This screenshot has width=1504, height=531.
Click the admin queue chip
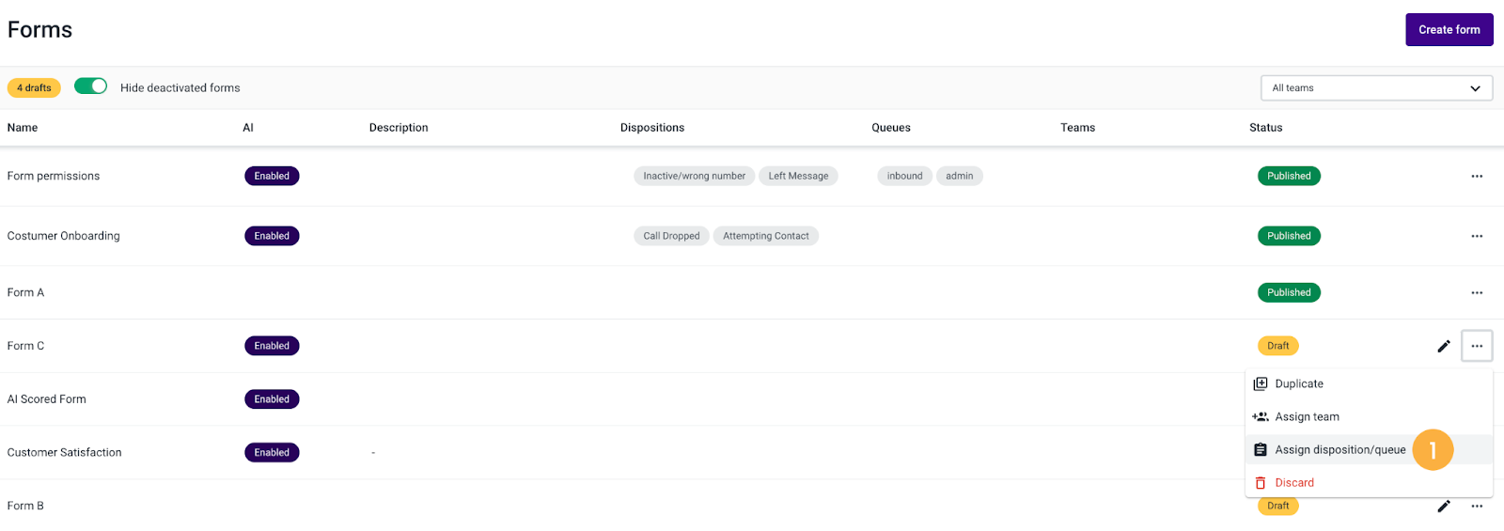959,176
